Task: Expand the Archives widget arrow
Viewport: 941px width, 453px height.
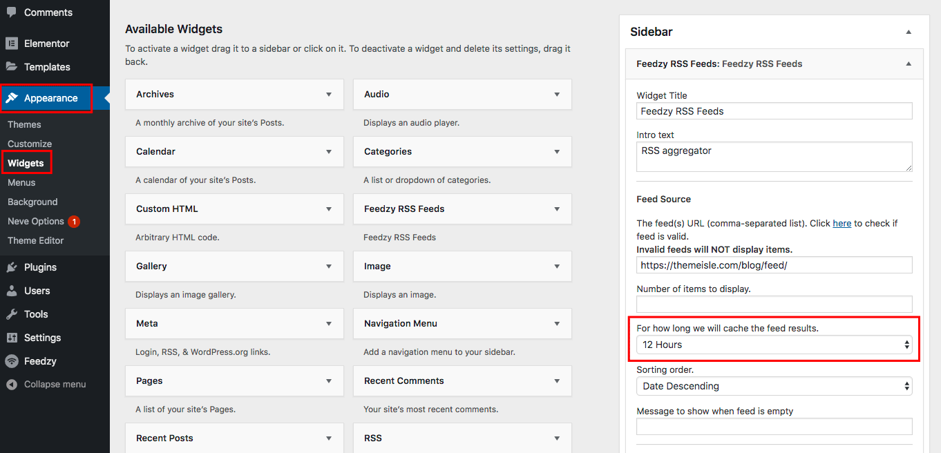Action: 329,95
